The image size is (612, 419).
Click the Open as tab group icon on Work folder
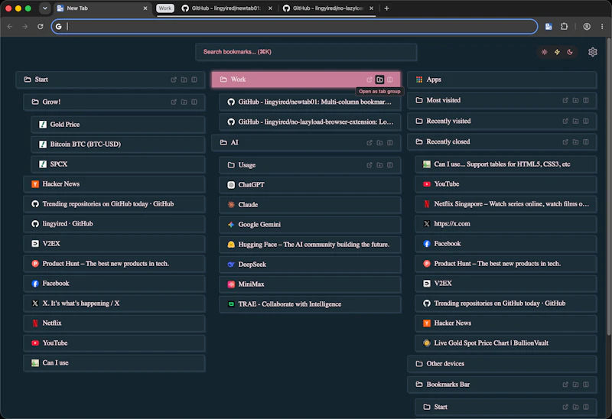tap(379, 80)
